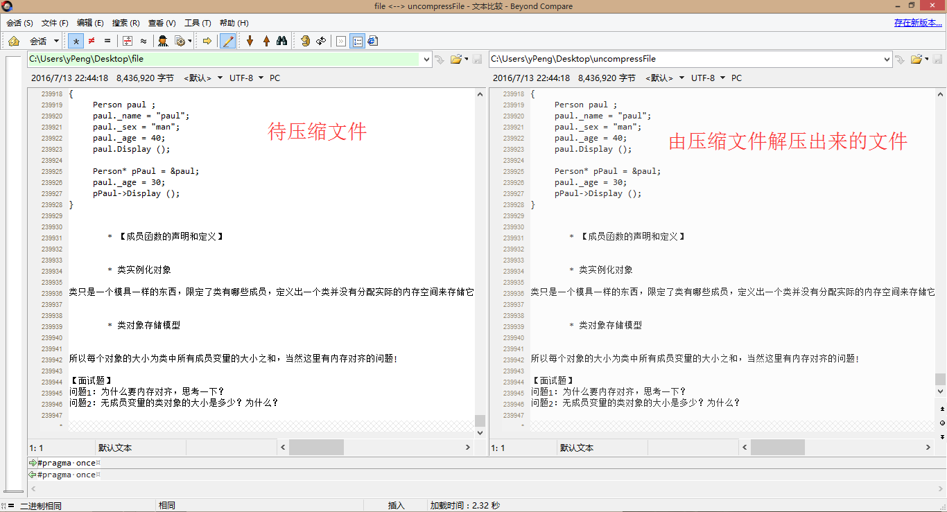Click the binoculars find icon

281,41
